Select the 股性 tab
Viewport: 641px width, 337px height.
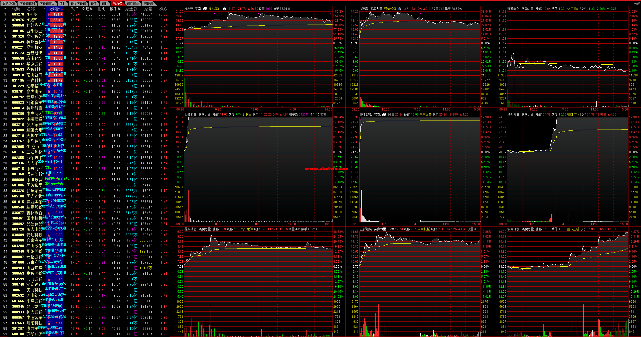[x=63, y=4]
